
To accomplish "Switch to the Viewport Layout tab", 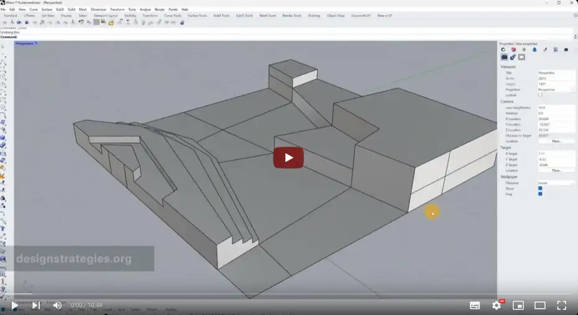I will [106, 16].
